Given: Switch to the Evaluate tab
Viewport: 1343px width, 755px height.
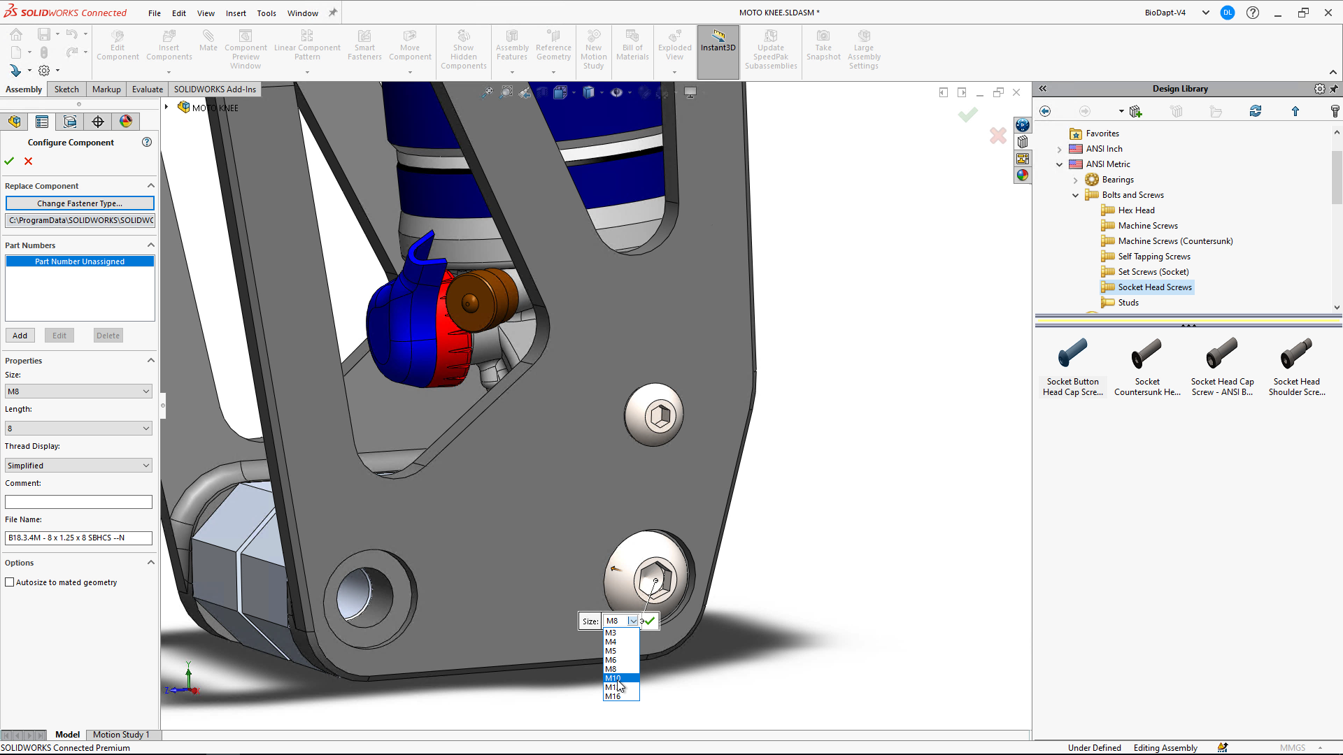Looking at the screenshot, I should pos(147,89).
